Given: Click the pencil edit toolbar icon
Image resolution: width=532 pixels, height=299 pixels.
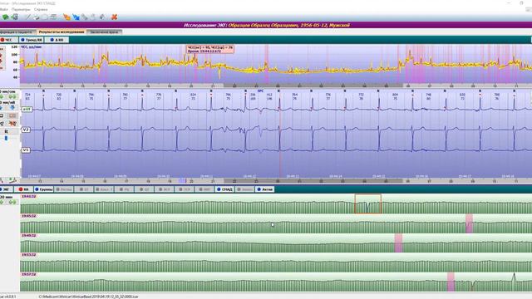Looking at the screenshot, I should (x=27, y=17).
